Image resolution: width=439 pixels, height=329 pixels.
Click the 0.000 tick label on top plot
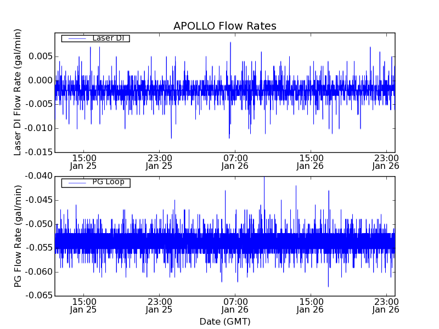pyautogui.click(x=41, y=81)
